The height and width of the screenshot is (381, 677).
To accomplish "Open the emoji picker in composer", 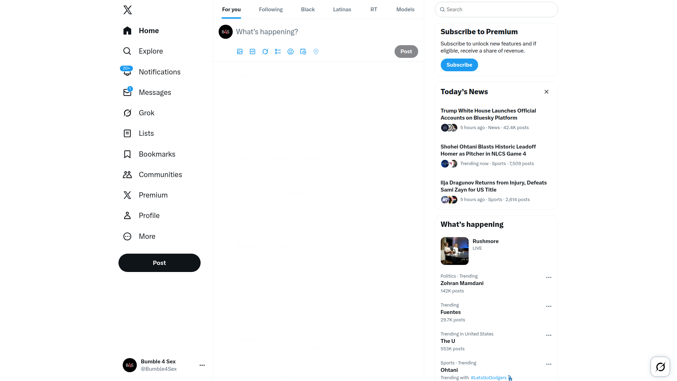I will coord(291,52).
